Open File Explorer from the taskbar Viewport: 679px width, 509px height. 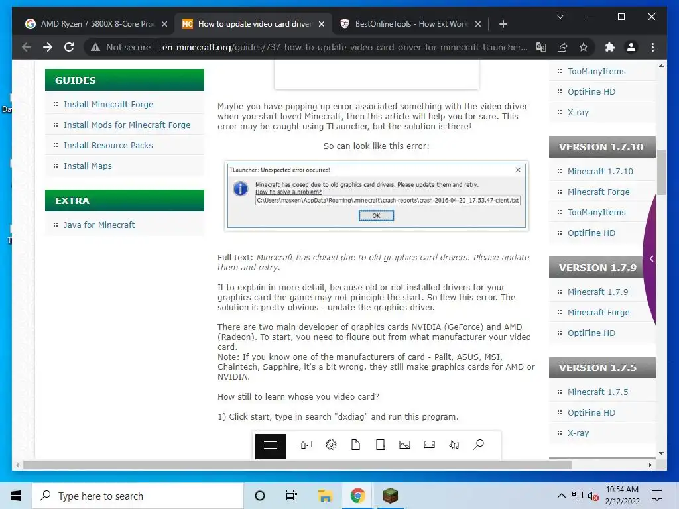325,496
